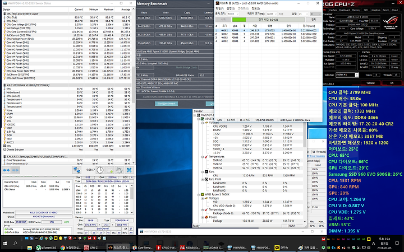Open CPU-Z SPD tab
Image resolution: width=404 pixels, height=252 pixels.
[x=366, y=10]
